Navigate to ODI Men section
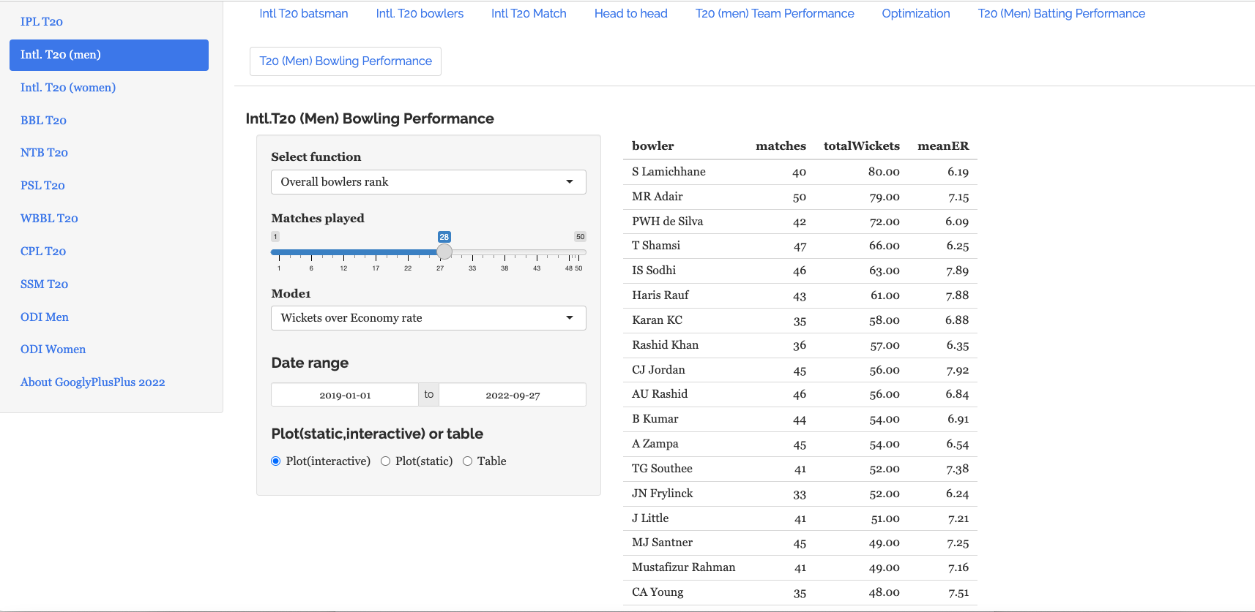 coord(45,317)
